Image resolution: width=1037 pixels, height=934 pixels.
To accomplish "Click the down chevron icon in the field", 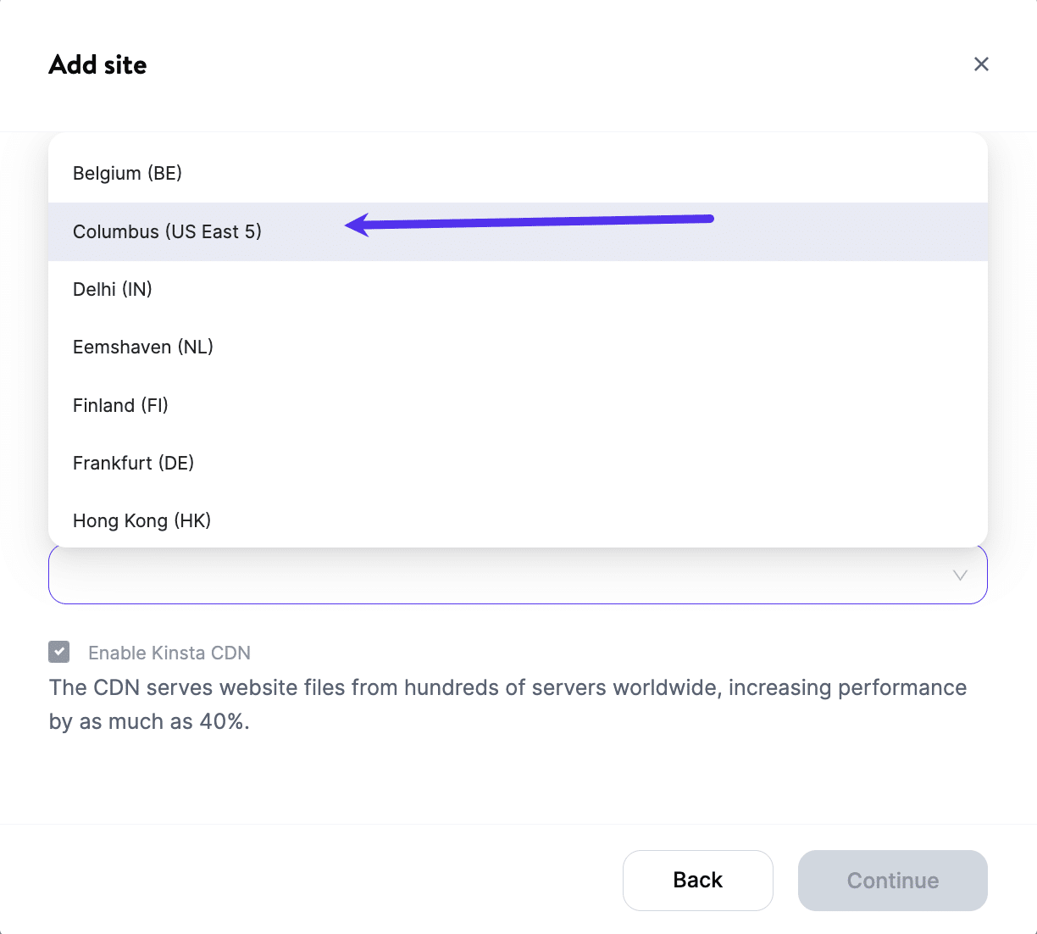I will [960, 575].
